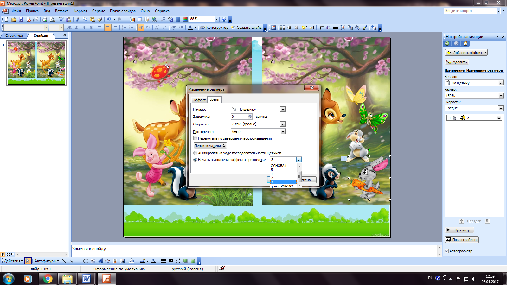Insert a hyperlink with the globe icon
Viewport: 507px width, 285px height.
tap(154, 19)
